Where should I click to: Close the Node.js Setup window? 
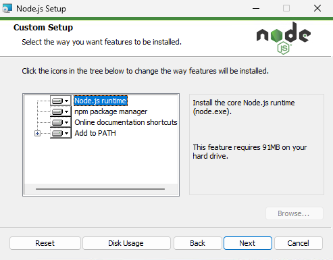317,9
